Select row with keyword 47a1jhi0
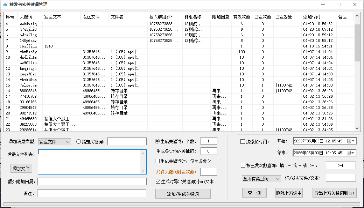Screen dimensions: 364x208 (x=179, y=29)
